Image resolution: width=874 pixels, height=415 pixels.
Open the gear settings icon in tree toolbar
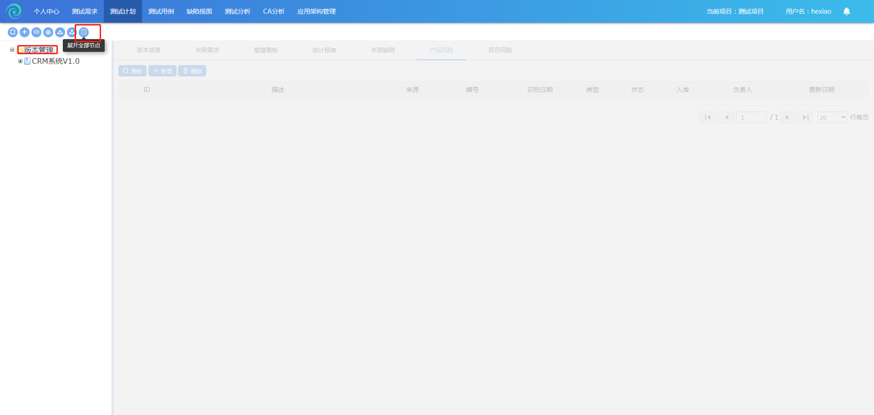click(48, 32)
